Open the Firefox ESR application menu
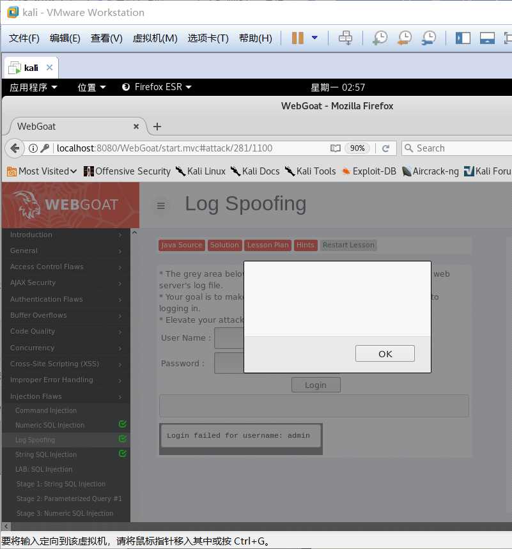512x549 pixels. click(157, 87)
